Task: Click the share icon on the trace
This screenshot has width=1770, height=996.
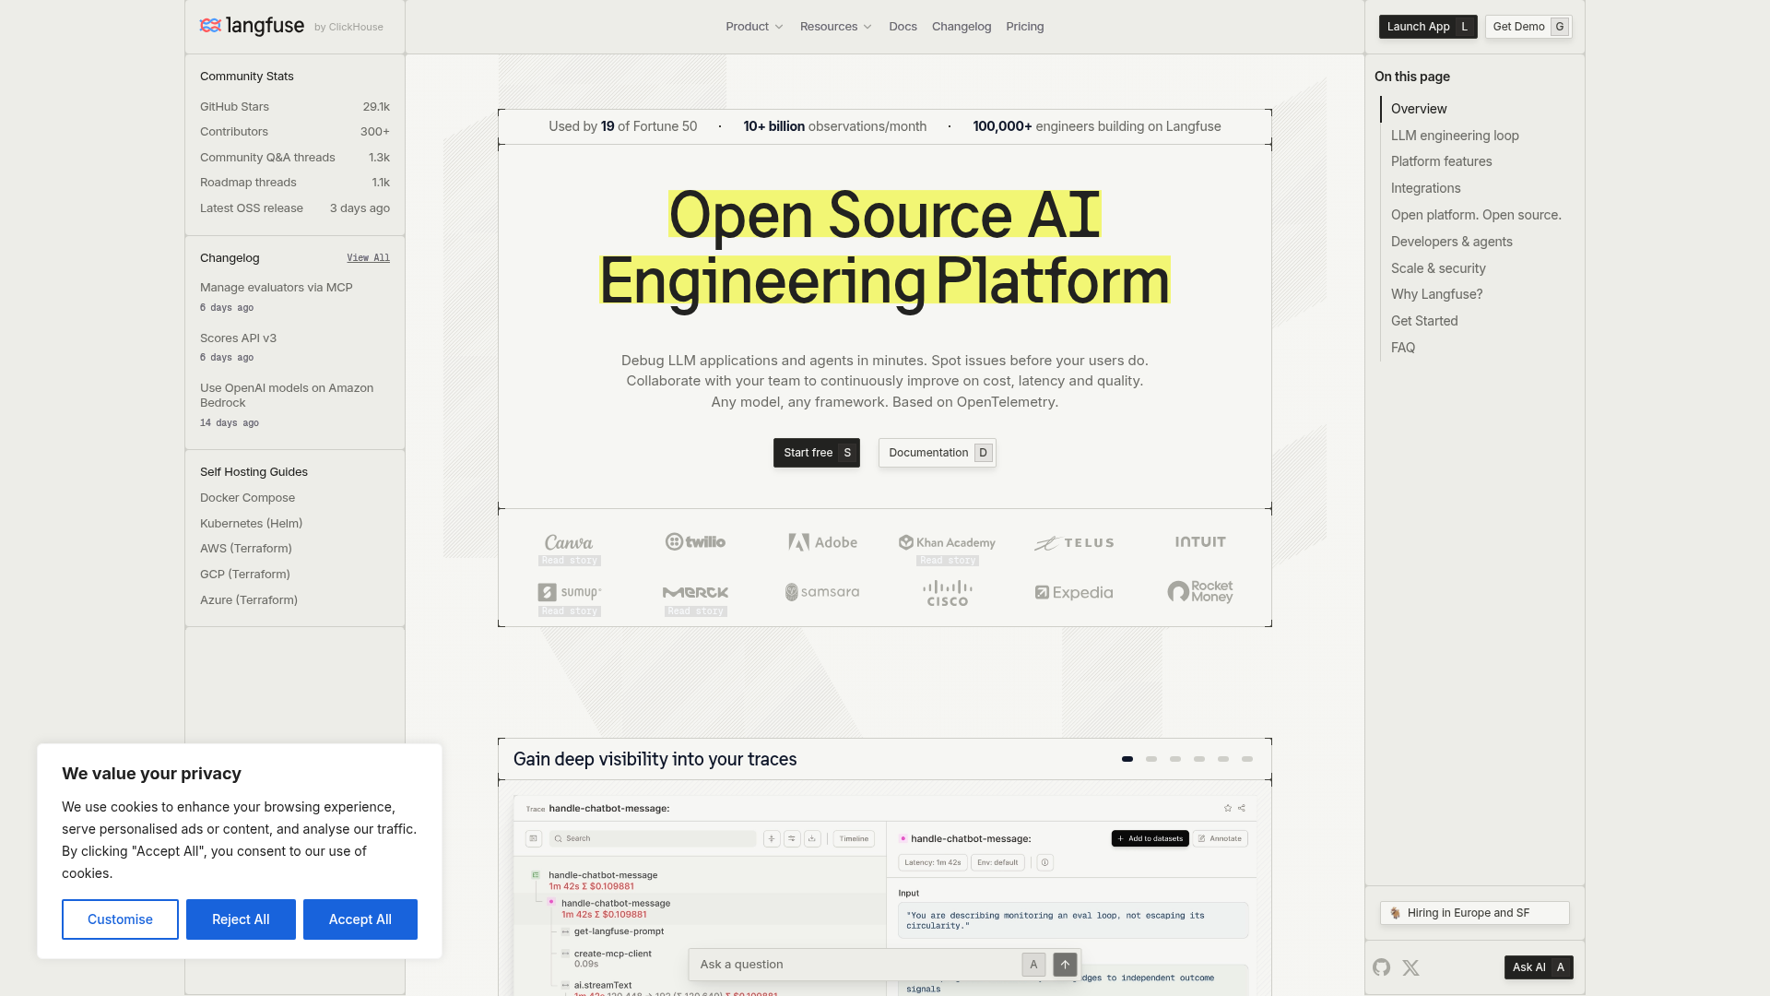Action: [x=1242, y=808]
